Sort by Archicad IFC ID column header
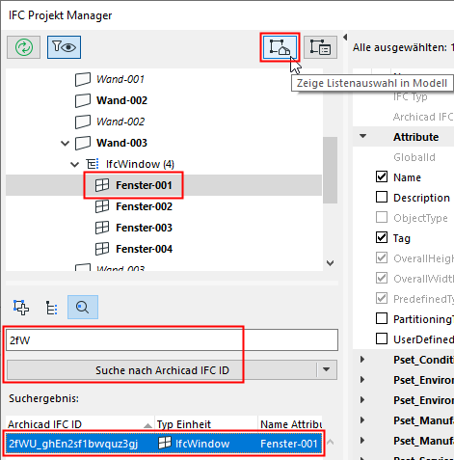This screenshot has height=460, width=454. tap(80, 424)
